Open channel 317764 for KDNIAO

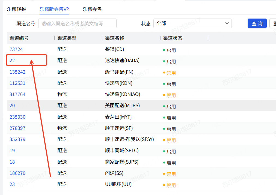coord(17,94)
